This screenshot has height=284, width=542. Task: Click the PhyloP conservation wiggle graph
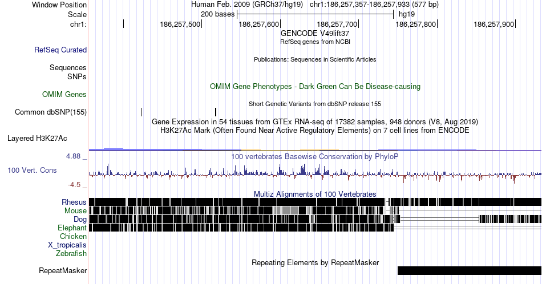coord(315,172)
